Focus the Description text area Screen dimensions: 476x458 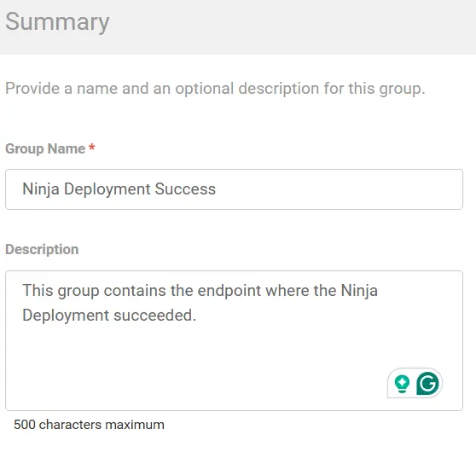coord(234,340)
